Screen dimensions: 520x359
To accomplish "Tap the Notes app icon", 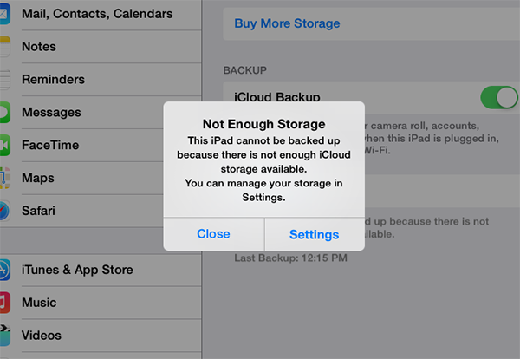I will (x=4, y=47).
